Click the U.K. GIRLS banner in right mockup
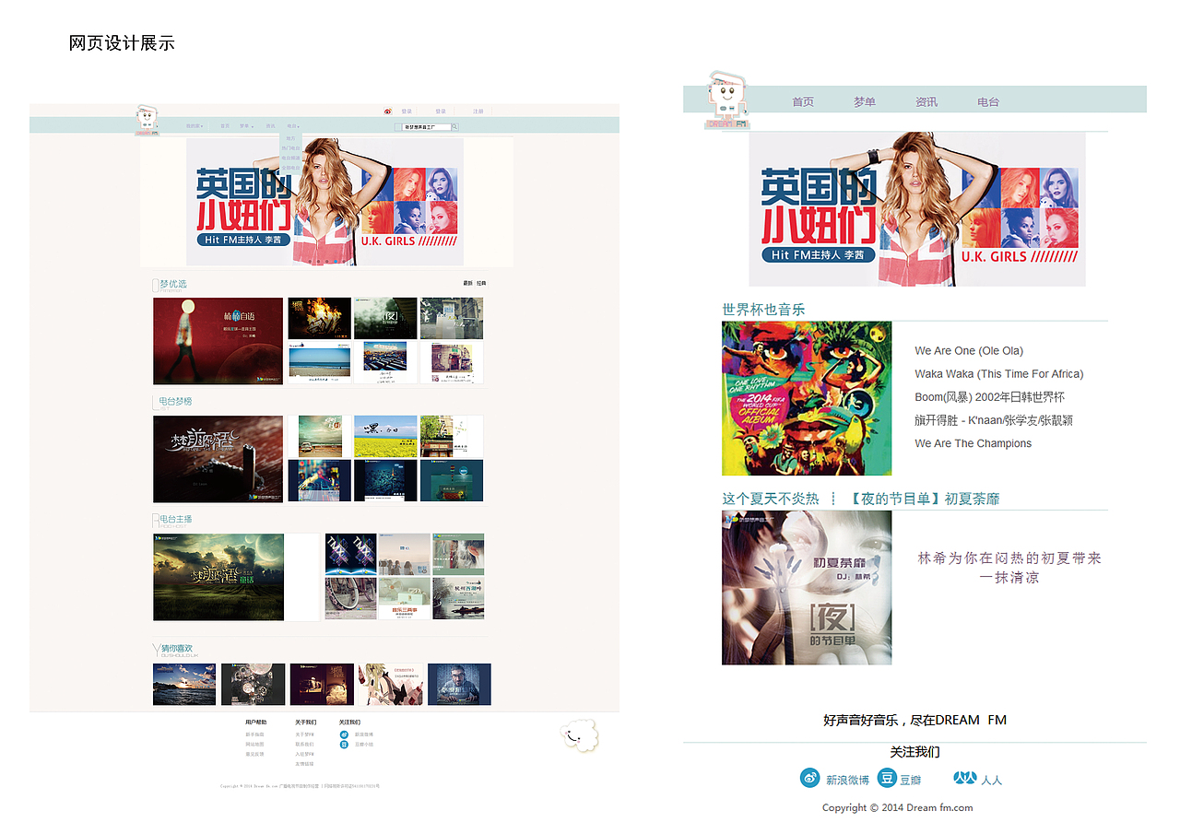The width and height of the screenshot is (1180, 834). tap(917, 209)
